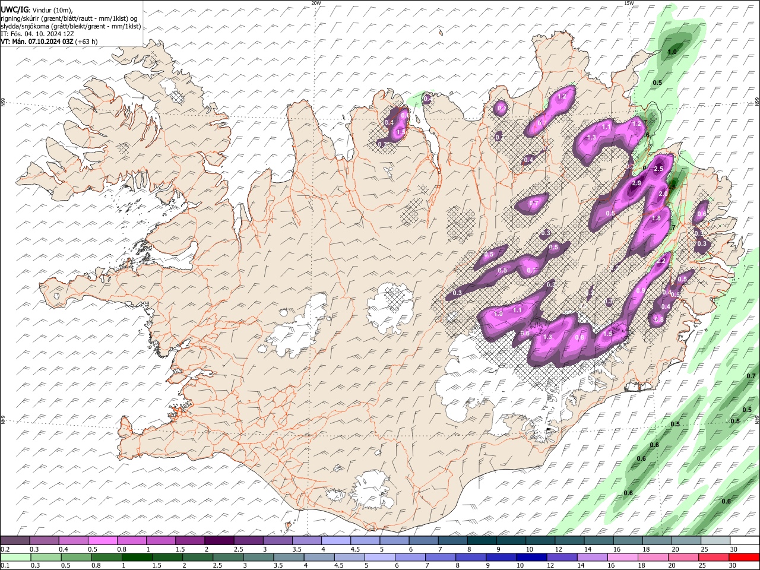The image size is (760, 570).
Task: Select the IT: Fös. 04.10.2024 12Z text
Action: [x=37, y=34]
